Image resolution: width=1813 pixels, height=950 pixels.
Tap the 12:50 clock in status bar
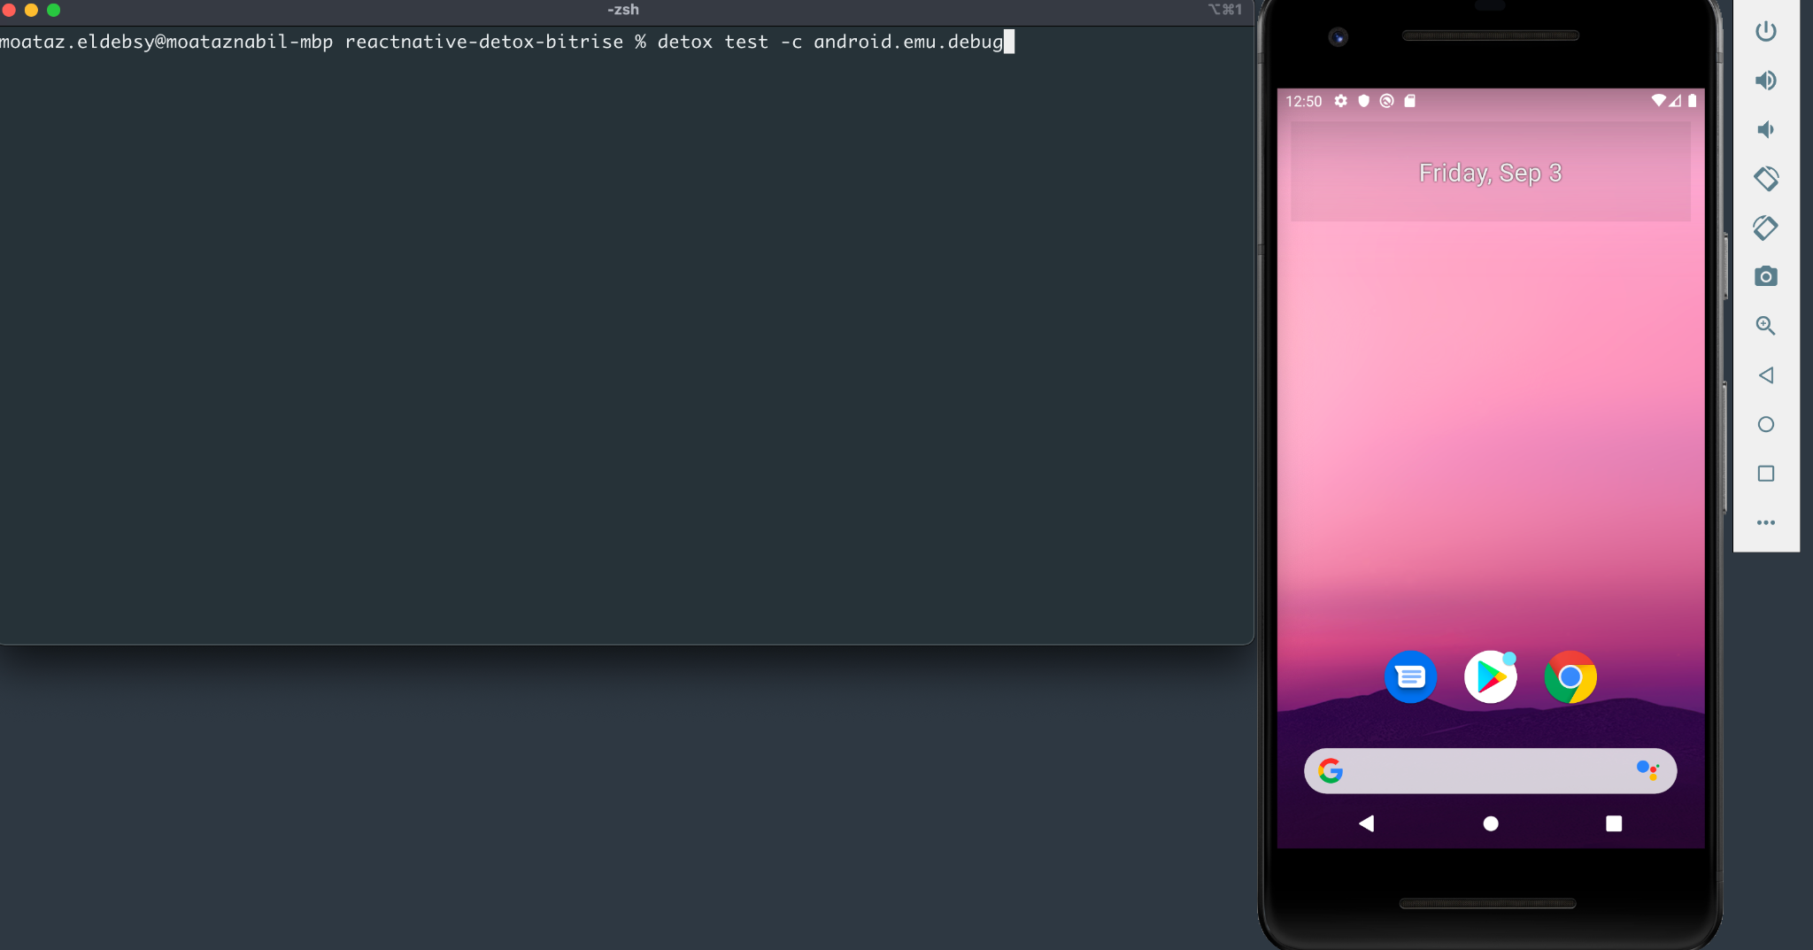[1303, 101]
